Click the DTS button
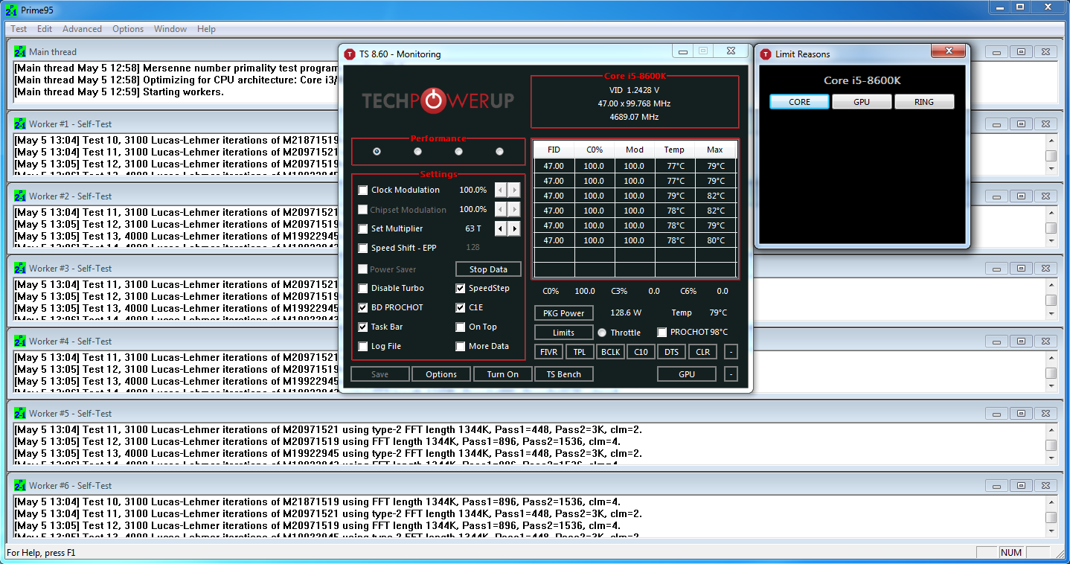 [672, 352]
